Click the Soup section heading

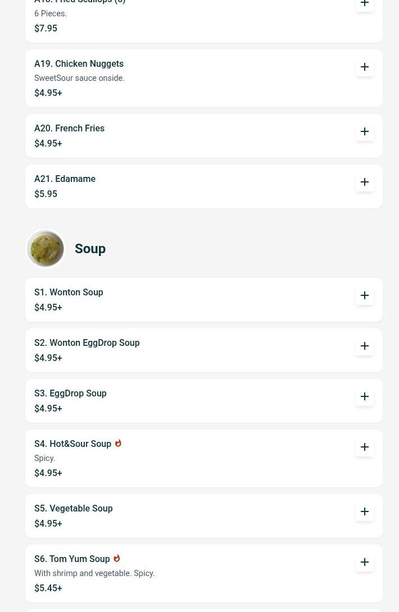(x=90, y=249)
